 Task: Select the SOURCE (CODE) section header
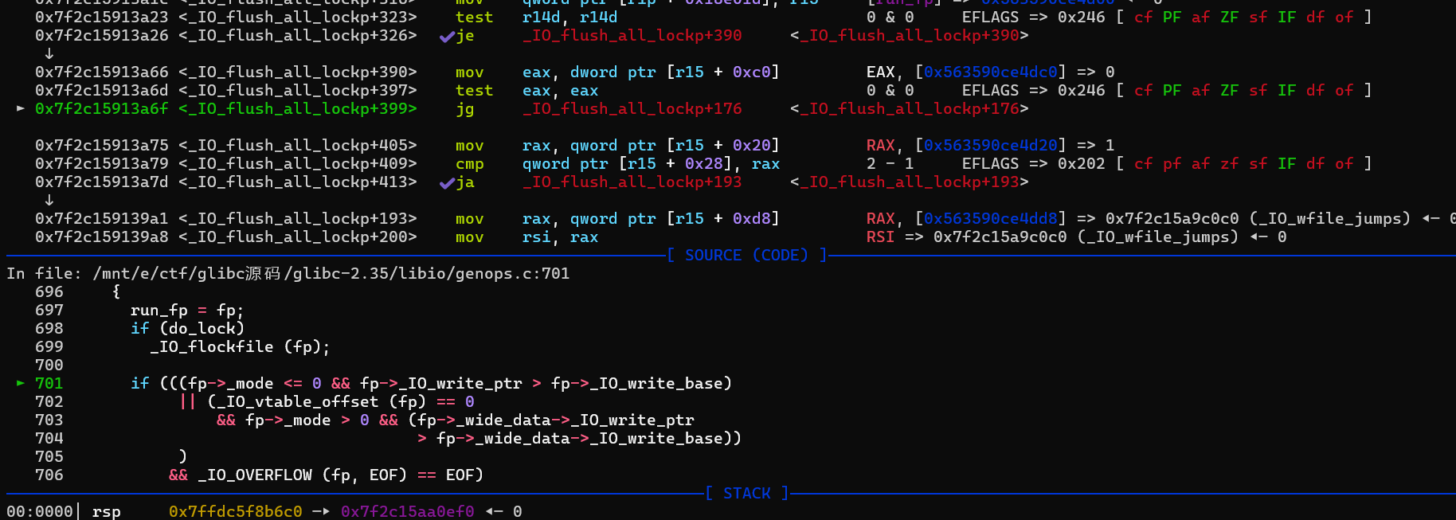[x=746, y=255]
